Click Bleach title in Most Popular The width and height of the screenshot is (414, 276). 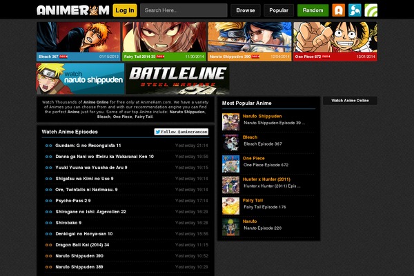pyautogui.click(x=250, y=137)
